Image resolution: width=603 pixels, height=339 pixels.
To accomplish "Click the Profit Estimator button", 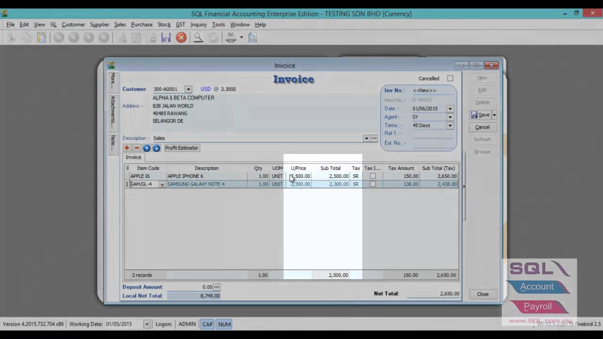I will [181, 148].
